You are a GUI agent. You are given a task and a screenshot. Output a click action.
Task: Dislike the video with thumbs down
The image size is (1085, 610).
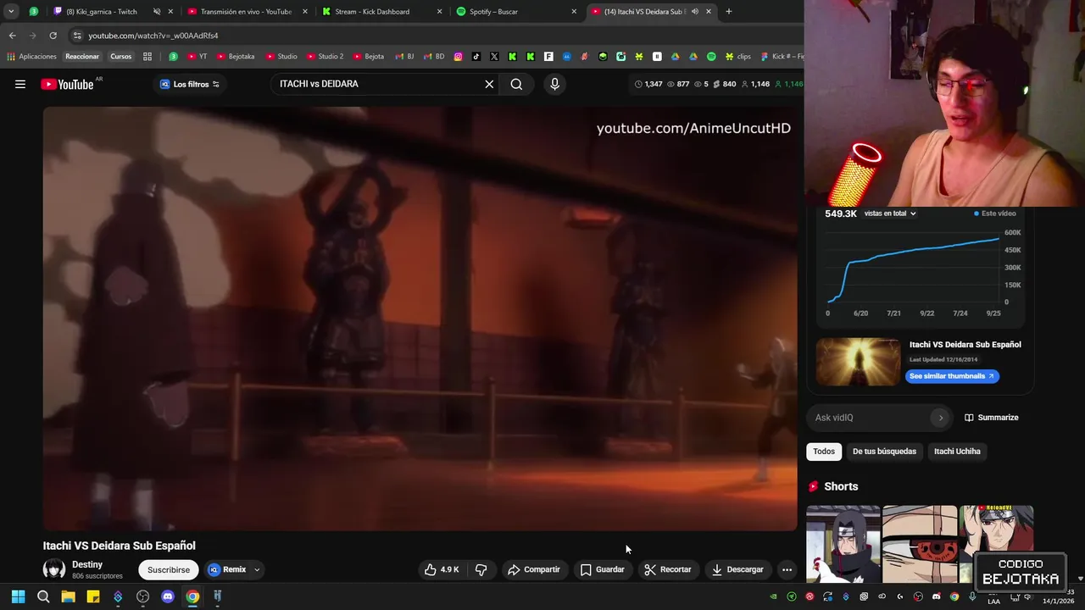click(x=481, y=569)
